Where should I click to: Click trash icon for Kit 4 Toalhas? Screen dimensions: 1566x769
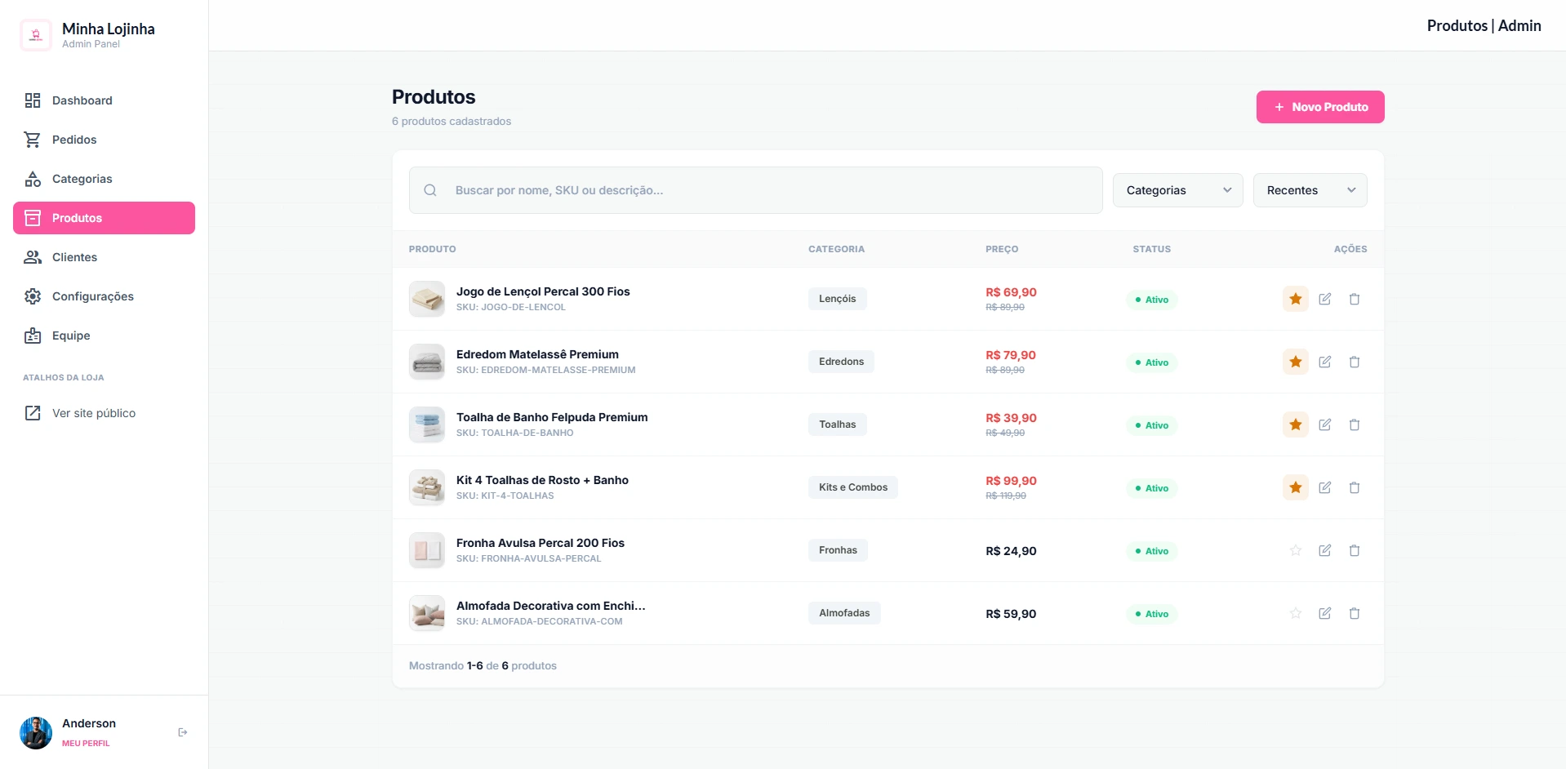[1354, 487]
